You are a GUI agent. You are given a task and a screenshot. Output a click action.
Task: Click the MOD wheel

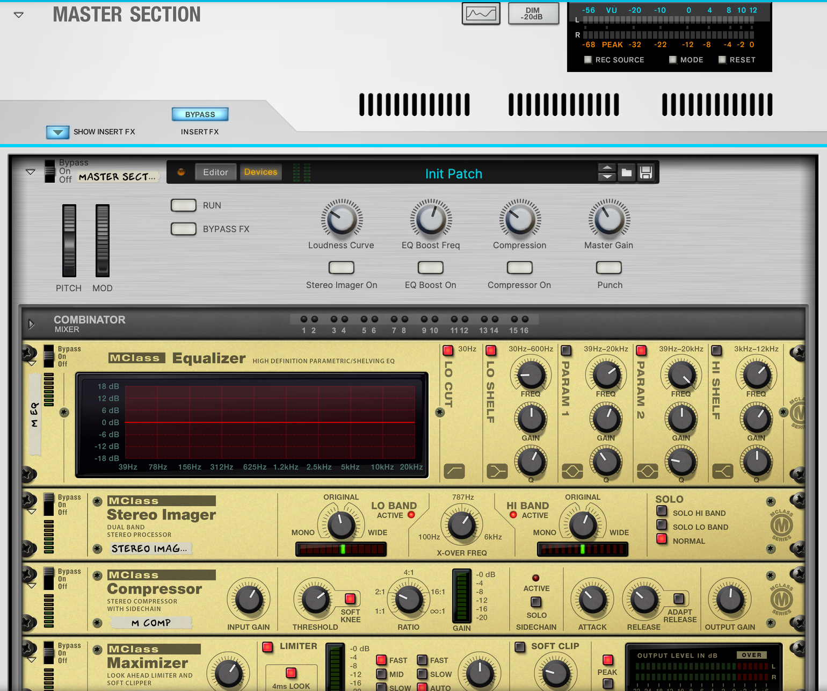click(103, 241)
